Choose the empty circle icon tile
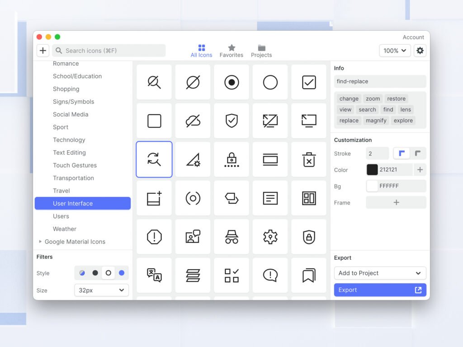The width and height of the screenshot is (463, 347). click(270, 82)
